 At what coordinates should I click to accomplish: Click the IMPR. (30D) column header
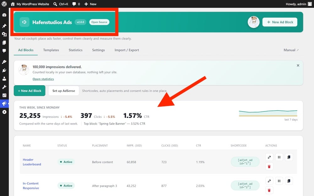[134, 146]
